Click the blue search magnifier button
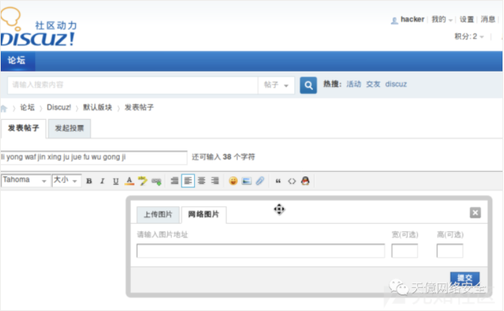The height and width of the screenshot is (311, 504). 308,85
